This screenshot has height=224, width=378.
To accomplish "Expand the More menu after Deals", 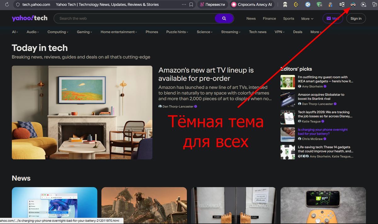I will coord(316,32).
